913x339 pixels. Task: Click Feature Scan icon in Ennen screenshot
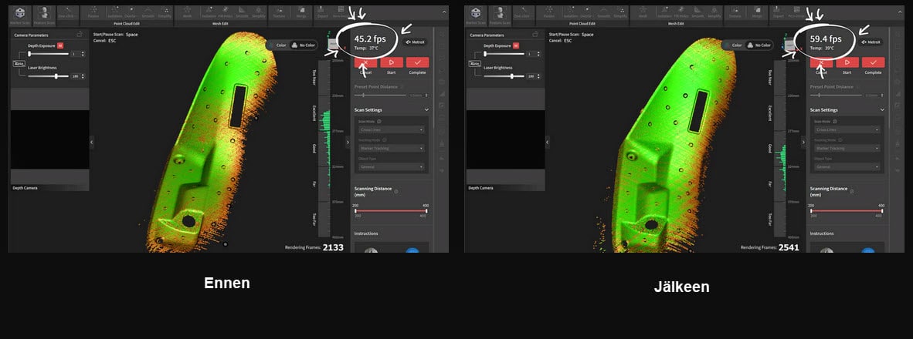(x=46, y=13)
